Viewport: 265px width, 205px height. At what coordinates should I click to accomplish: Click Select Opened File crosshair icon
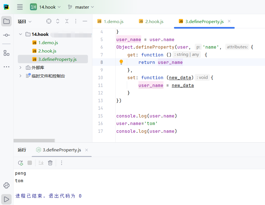pyautogui.click(x=49, y=21)
